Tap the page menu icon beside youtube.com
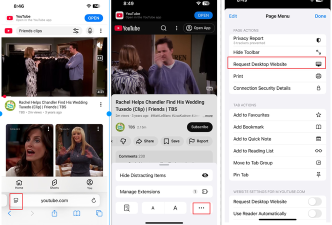 point(16,200)
